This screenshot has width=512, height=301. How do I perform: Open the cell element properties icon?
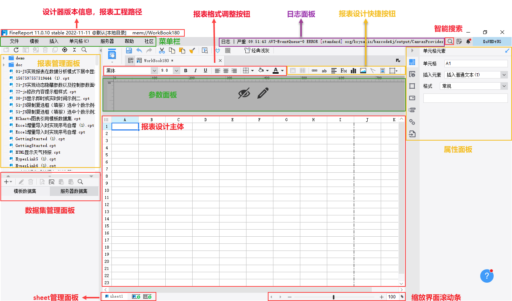click(412, 62)
